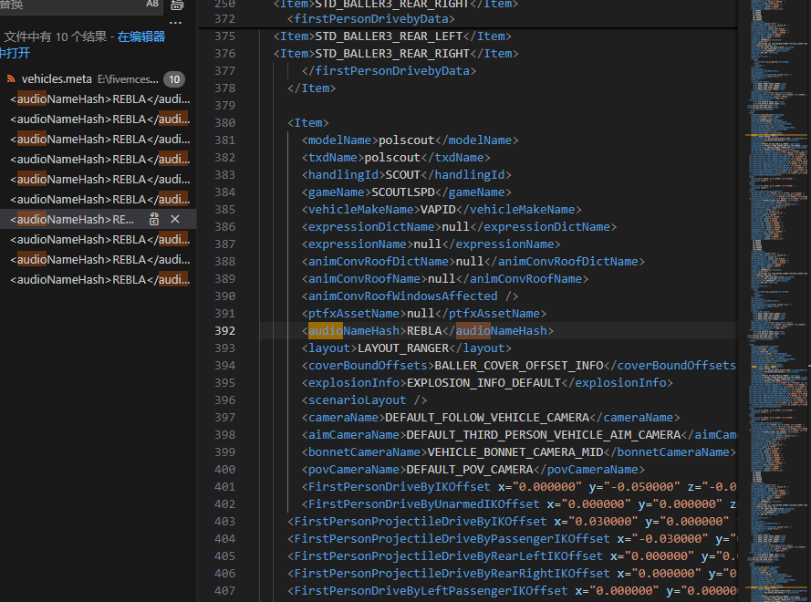Viewport: 811px width, 602px height.
Task: Dismiss the highlighted search result with X
Action: (175, 220)
